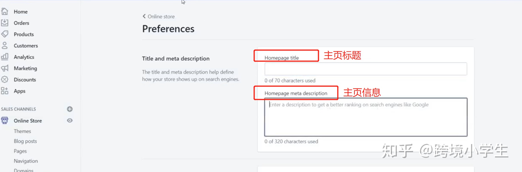Image resolution: width=522 pixels, height=172 pixels.
Task: Click the Analytics bar chart icon
Action: point(5,57)
